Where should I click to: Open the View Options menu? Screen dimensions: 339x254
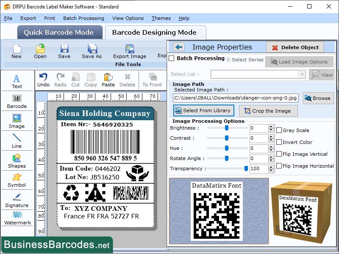pyautogui.click(x=128, y=18)
